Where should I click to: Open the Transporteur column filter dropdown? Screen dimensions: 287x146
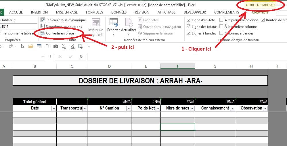(85, 108)
